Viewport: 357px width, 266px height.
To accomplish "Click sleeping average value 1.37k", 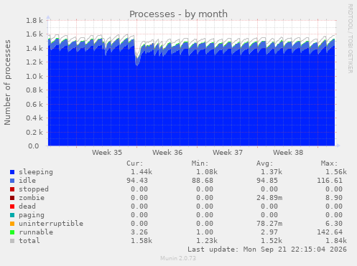I will [272, 172].
